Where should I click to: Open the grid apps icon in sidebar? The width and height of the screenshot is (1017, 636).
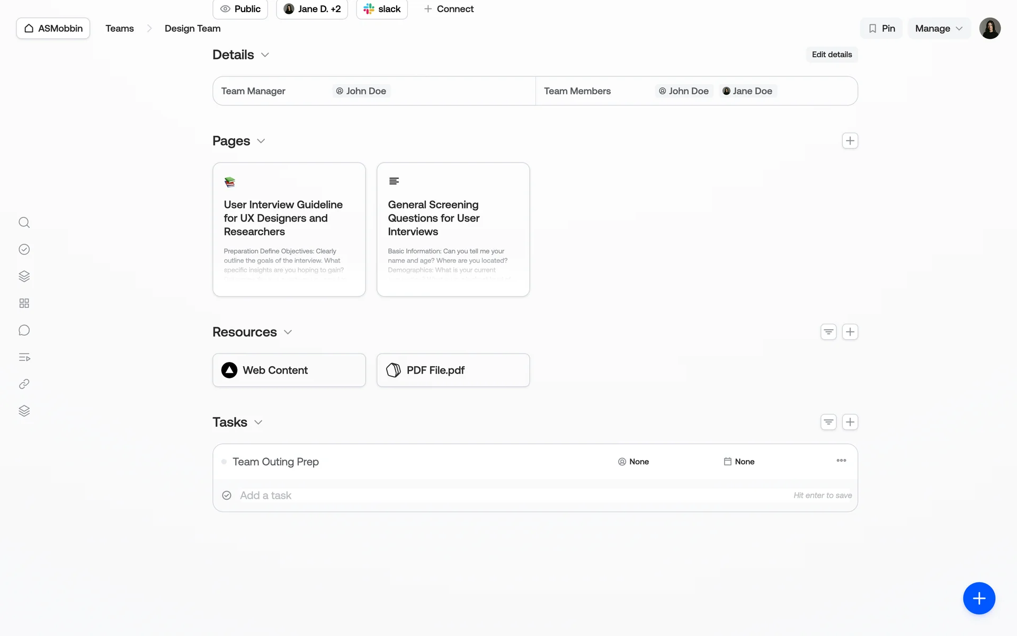[24, 303]
